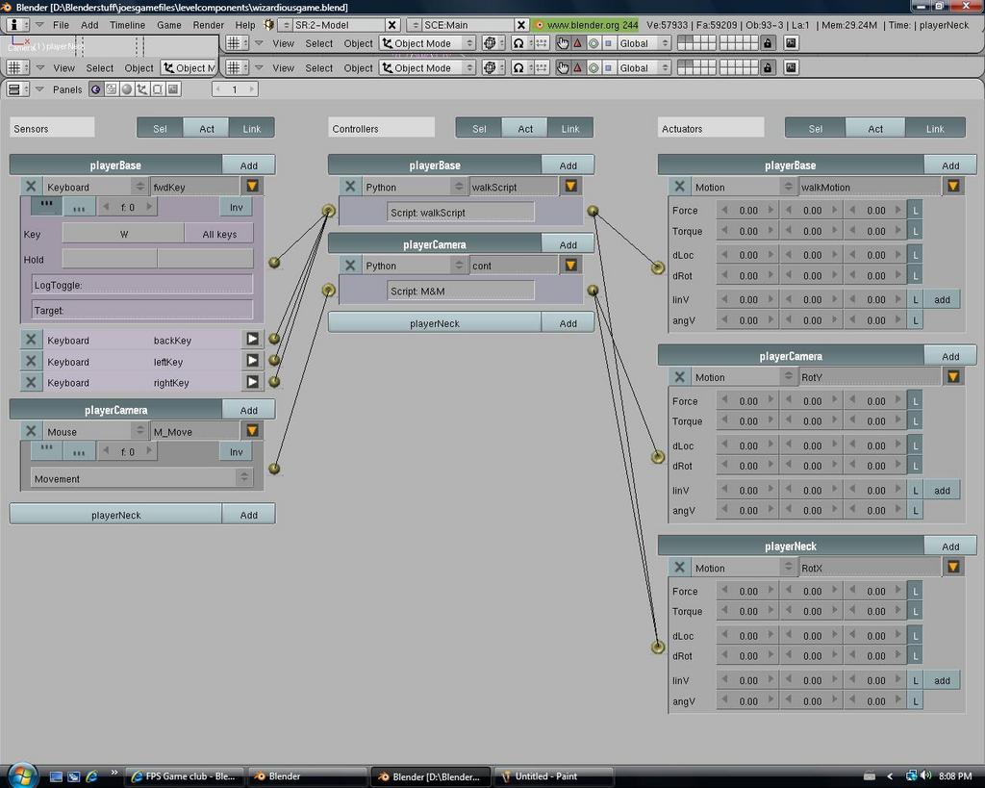Click the W key assignment field
This screenshot has width=985, height=788.
point(124,234)
